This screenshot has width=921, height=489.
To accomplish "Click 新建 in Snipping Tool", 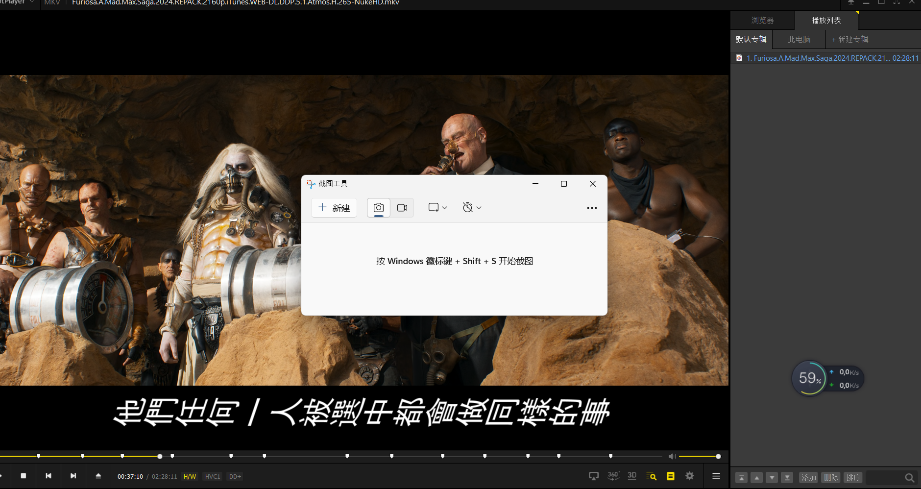I will pos(334,208).
